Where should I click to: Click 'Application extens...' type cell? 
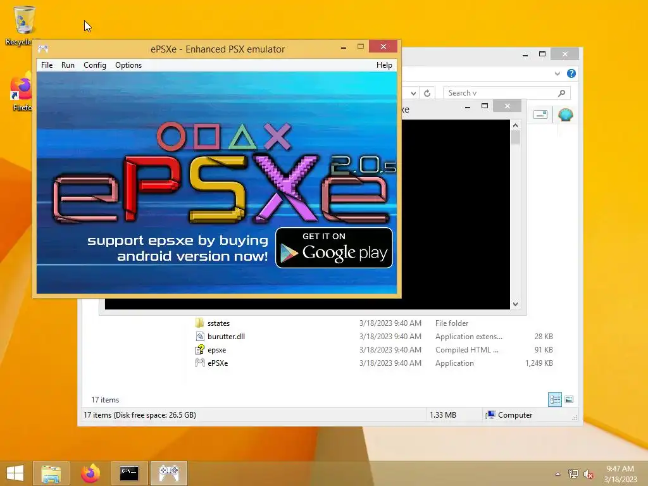tap(469, 337)
